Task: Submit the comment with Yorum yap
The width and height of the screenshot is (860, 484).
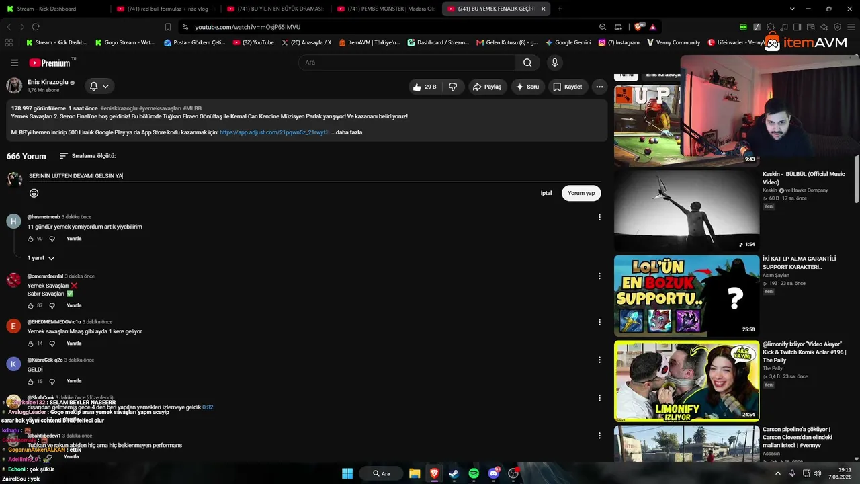Action: click(x=581, y=193)
